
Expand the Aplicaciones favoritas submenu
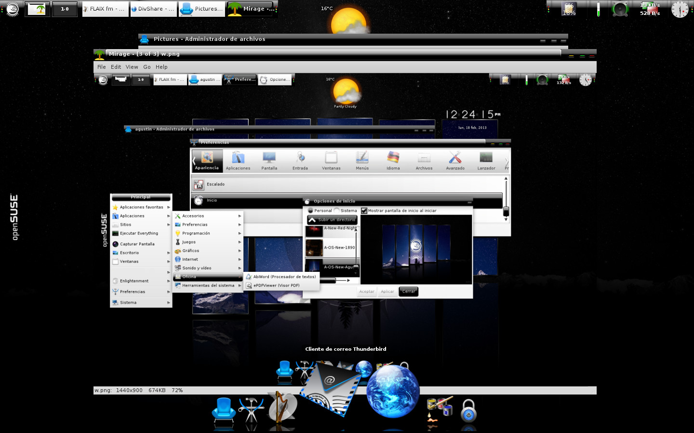(x=141, y=207)
